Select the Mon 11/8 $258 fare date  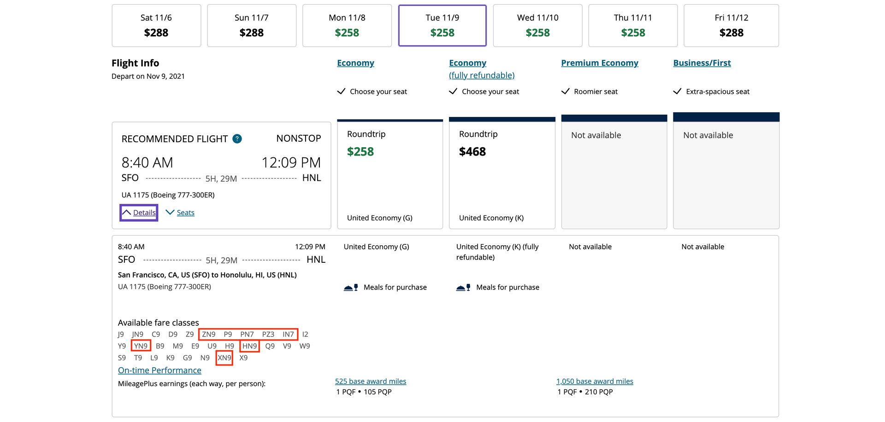(347, 25)
